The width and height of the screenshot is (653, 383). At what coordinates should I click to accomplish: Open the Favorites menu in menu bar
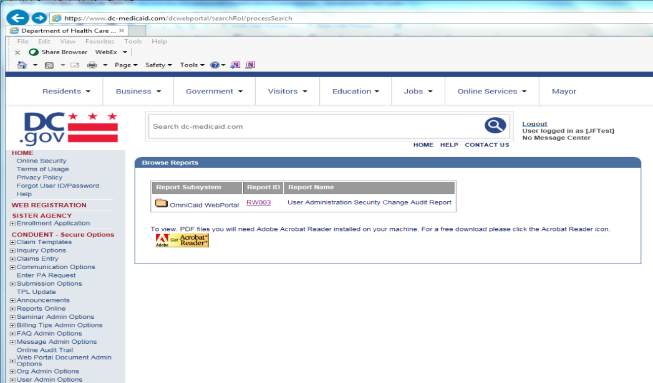click(x=99, y=42)
